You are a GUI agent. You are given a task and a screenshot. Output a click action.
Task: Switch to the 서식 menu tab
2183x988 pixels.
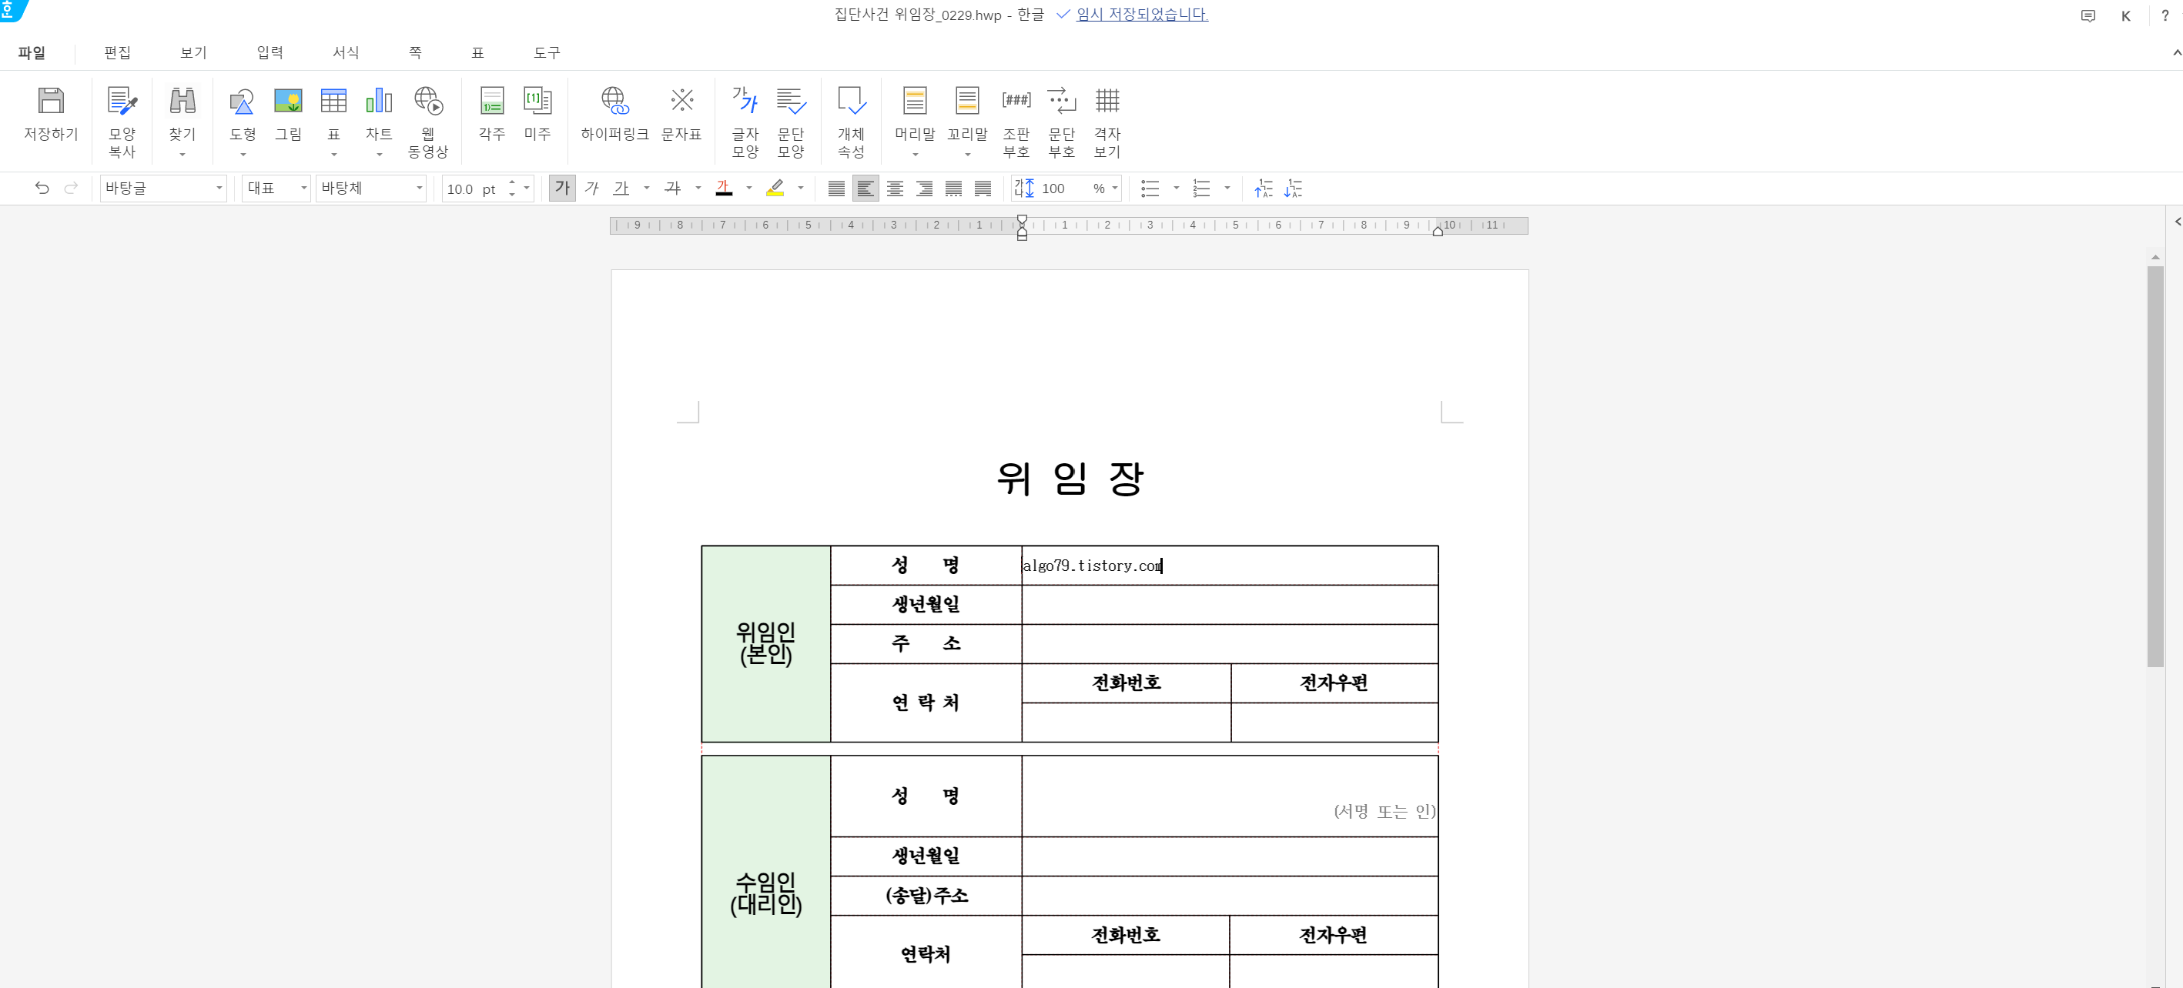(x=346, y=52)
